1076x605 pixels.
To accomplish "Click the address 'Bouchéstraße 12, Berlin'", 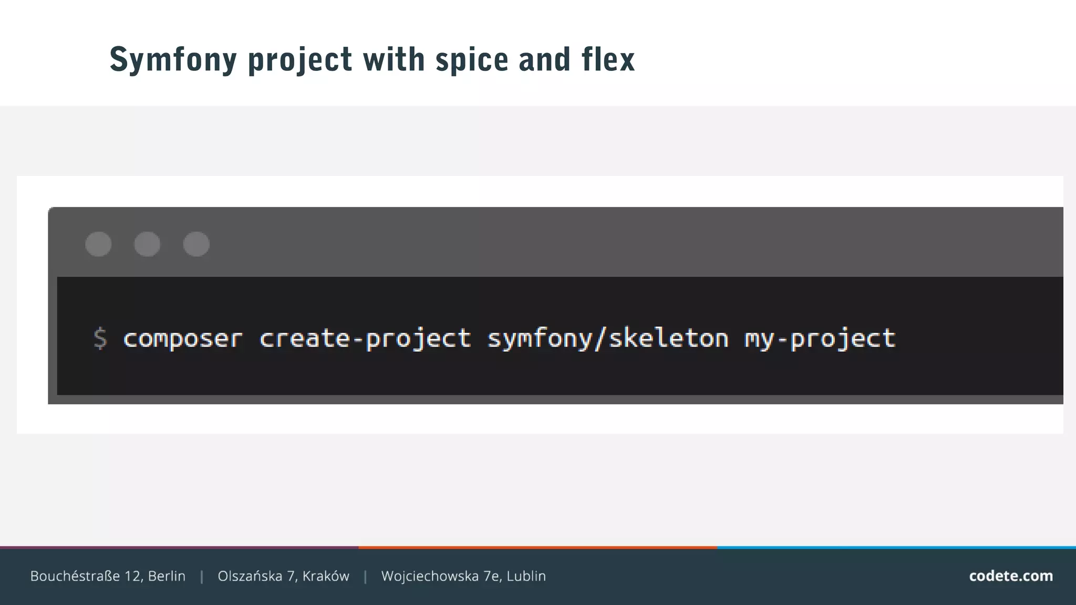I will tap(108, 577).
